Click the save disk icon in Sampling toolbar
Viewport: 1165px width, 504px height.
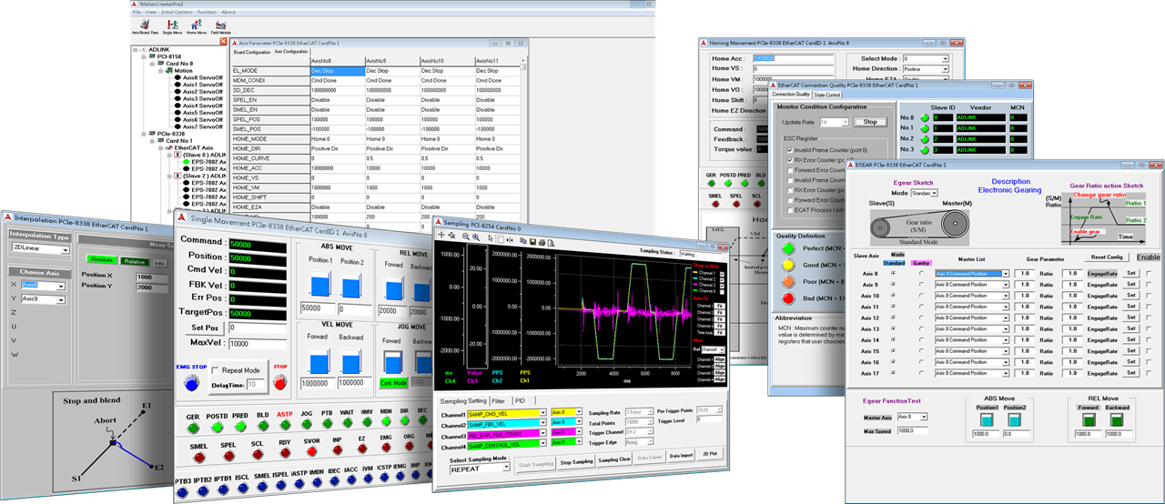click(532, 241)
